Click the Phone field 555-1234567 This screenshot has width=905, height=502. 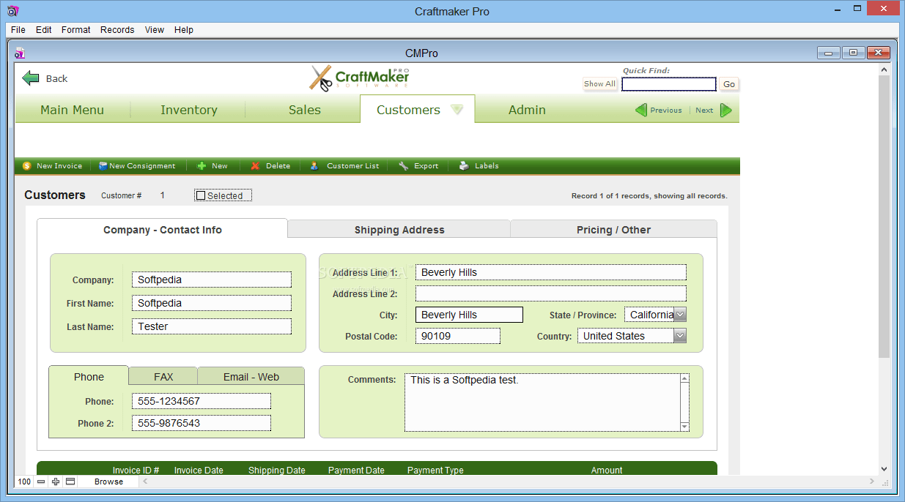[202, 401]
